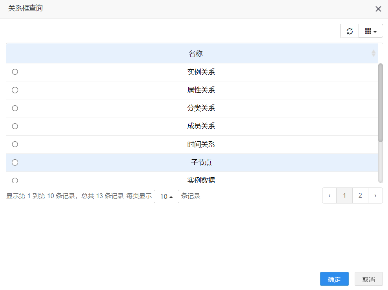This screenshot has width=388, height=290.
Task: Open the page size 10 dropdown
Action: tap(166, 196)
